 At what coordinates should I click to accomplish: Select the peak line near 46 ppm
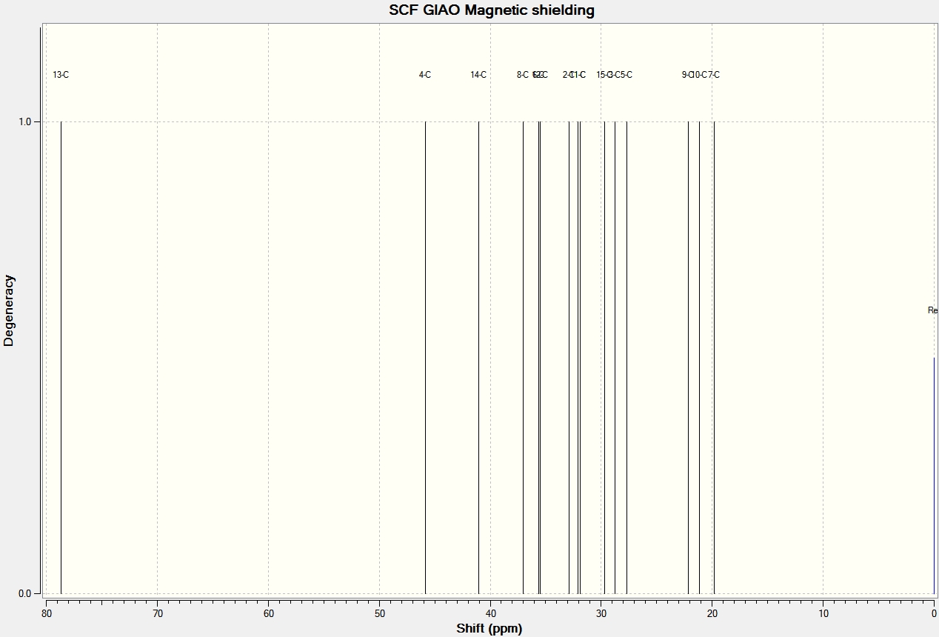(425, 357)
